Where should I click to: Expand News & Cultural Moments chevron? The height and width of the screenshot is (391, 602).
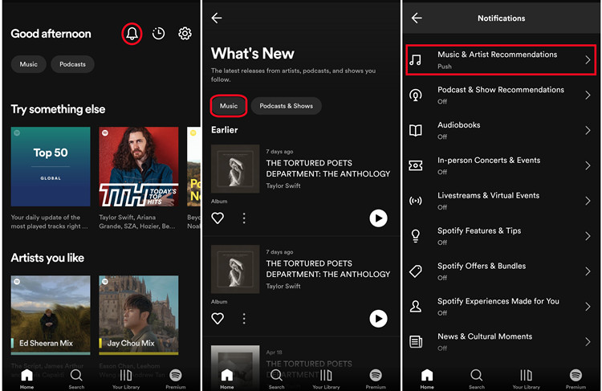click(x=588, y=341)
